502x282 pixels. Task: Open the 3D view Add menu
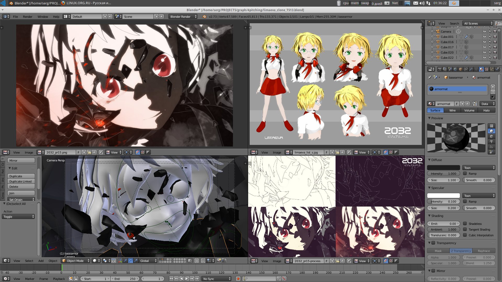pos(41,261)
